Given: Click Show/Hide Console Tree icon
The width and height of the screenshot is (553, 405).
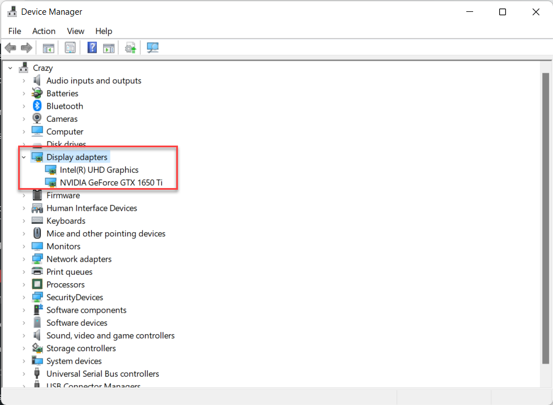Looking at the screenshot, I should coord(49,48).
